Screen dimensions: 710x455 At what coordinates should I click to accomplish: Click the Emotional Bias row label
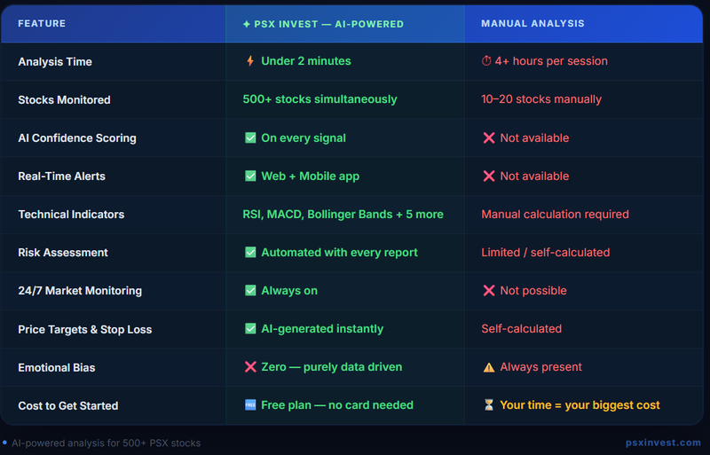tap(57, 367)
